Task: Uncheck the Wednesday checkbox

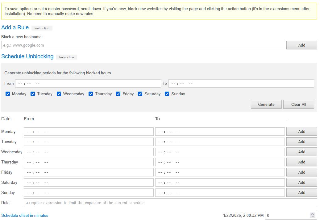Action: coord(59,94)
